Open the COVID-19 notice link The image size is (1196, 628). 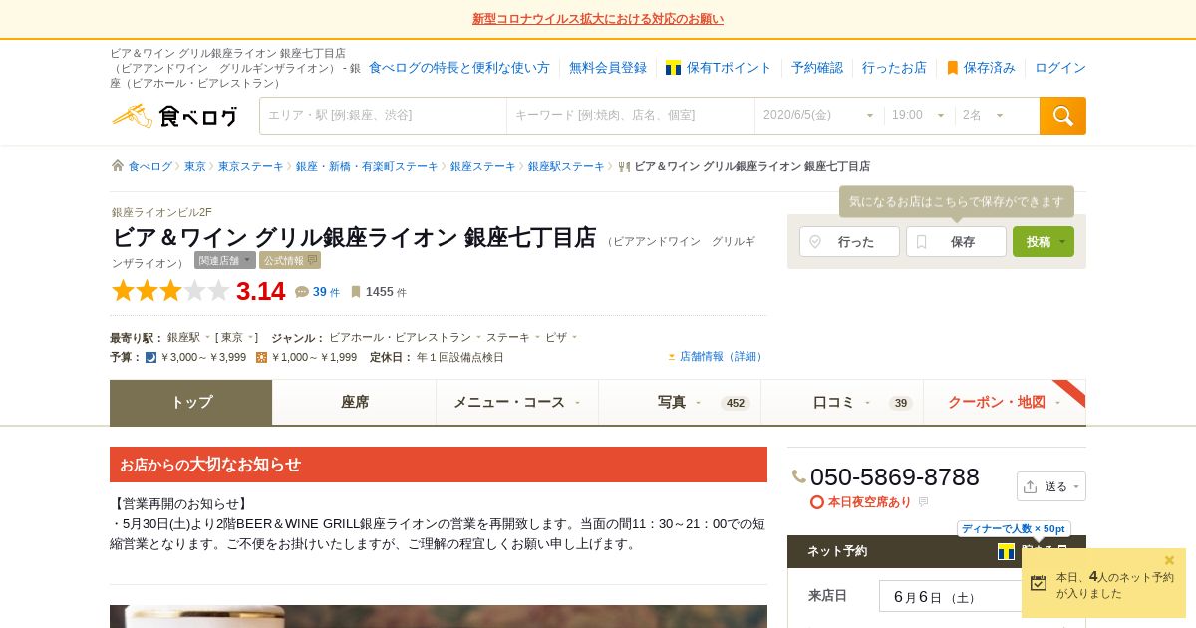click(598, 19)
